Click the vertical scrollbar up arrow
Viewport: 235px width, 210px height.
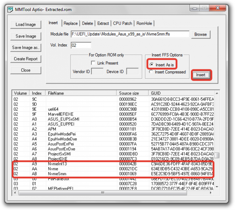coord(217,93)
